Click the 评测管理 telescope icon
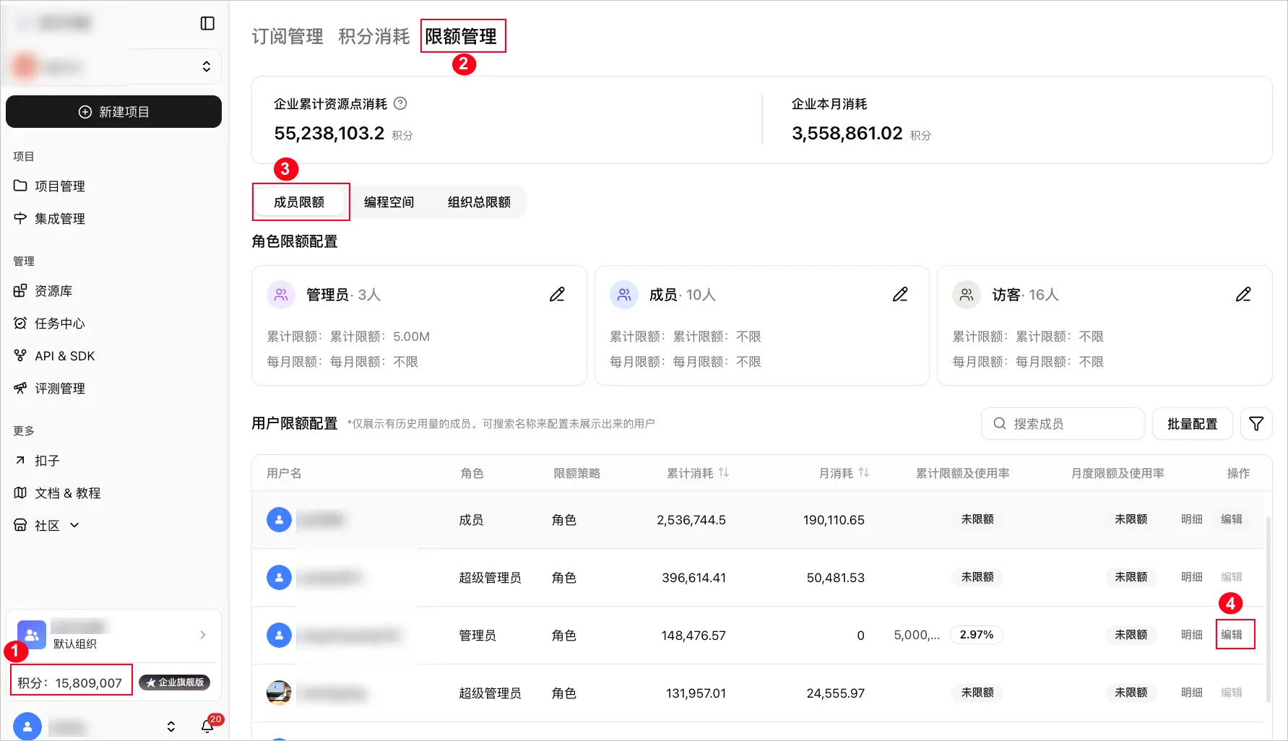1288x741 pixels. (20, 388)
